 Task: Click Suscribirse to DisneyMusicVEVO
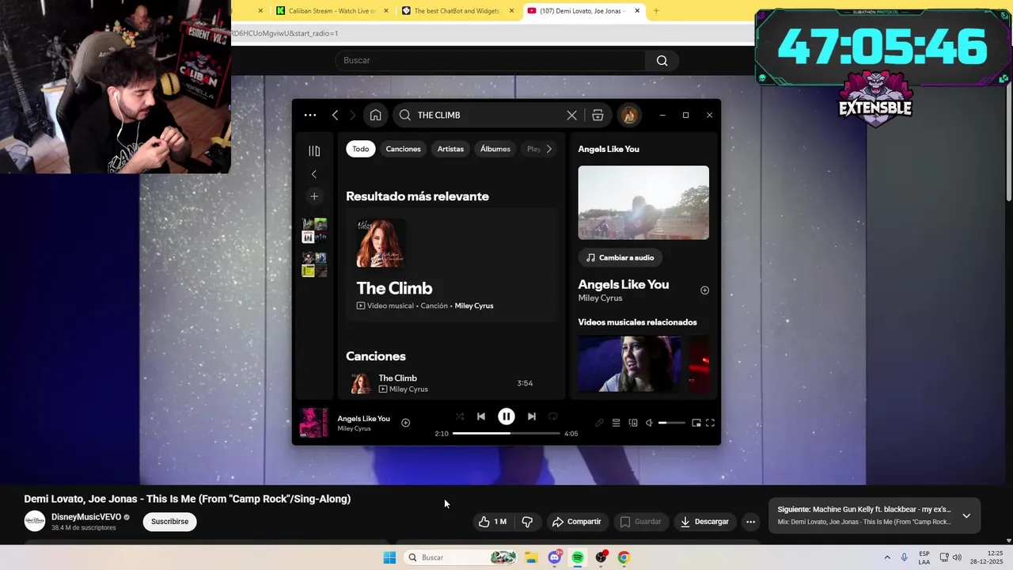click(169, 522)
